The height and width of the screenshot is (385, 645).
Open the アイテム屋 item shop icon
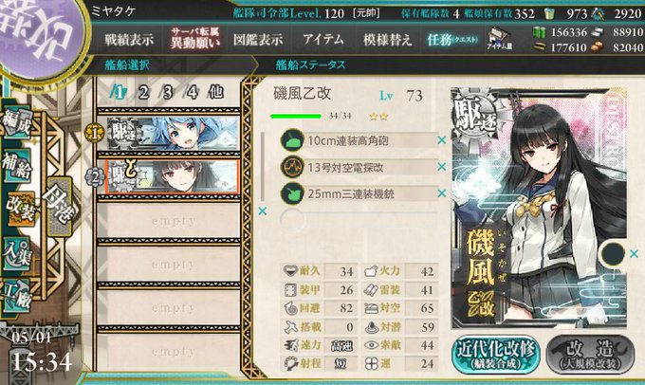coord(499,40)
